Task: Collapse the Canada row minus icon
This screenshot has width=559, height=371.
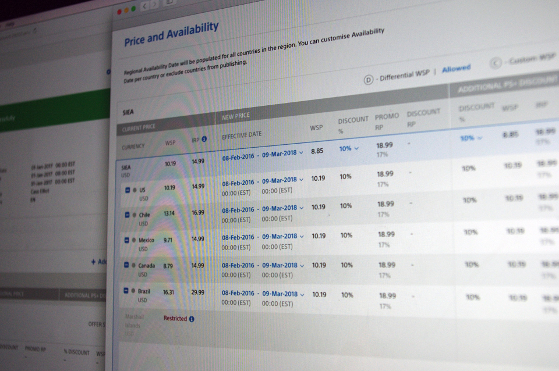Action: (126, 265)
